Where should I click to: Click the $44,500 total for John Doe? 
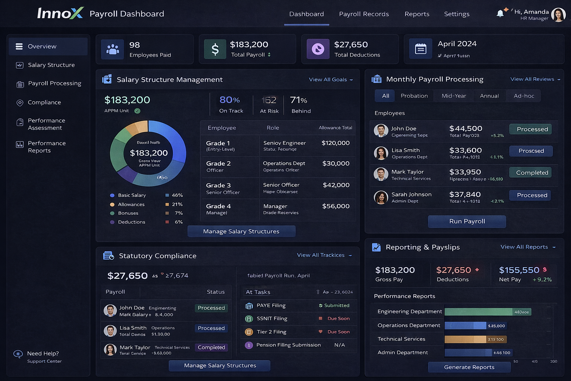coord(466,128)
